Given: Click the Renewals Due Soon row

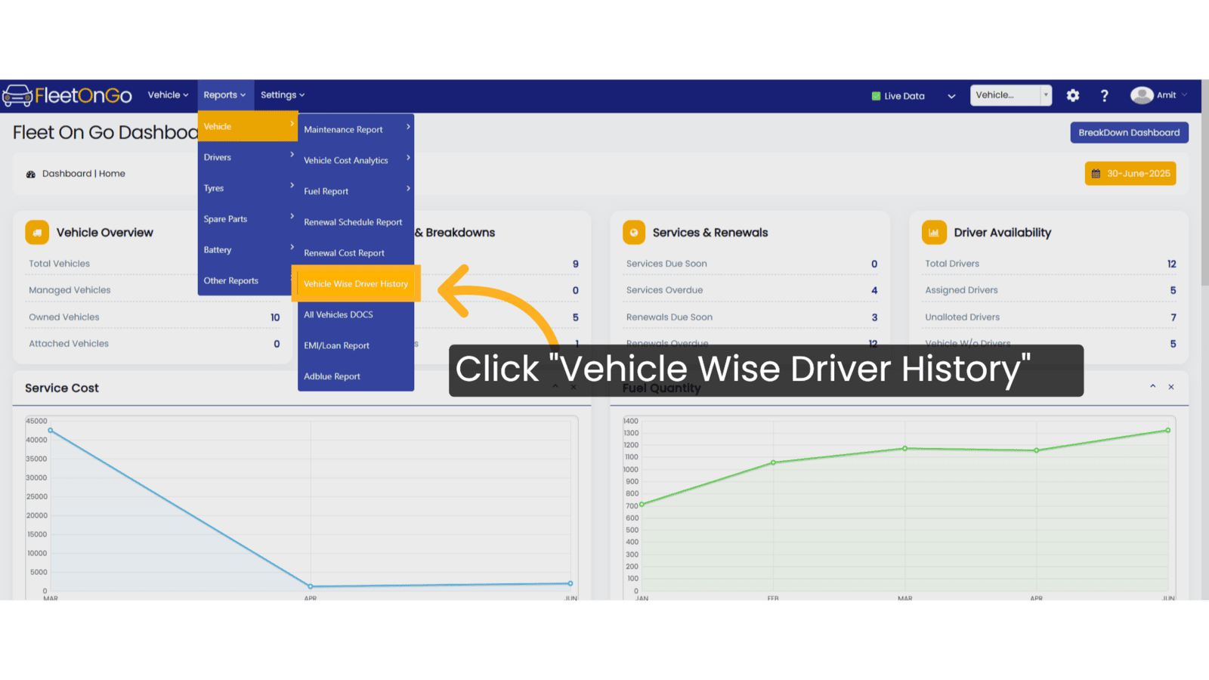Looking at the screenshot, I should point(752,317).
